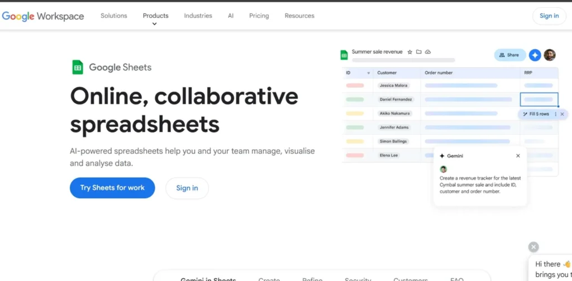The image size is (572, 281).
Task: Expand the Products menu chevron
Action: tap(155, 24)
